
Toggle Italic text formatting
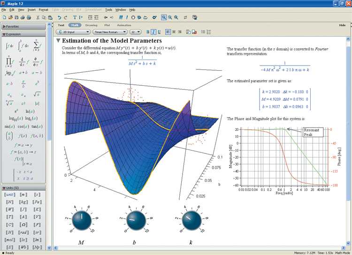coord(153,32)
